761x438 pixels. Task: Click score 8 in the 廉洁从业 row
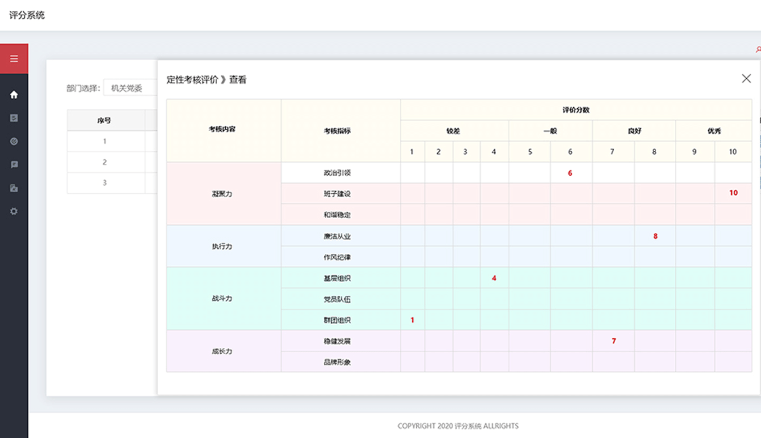pos(655,236)
